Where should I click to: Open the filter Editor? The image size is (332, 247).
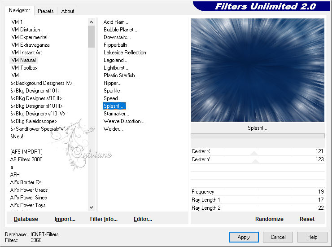(143, 219)
